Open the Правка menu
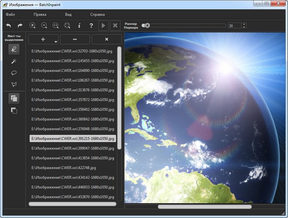 click(x=40, y=14)
